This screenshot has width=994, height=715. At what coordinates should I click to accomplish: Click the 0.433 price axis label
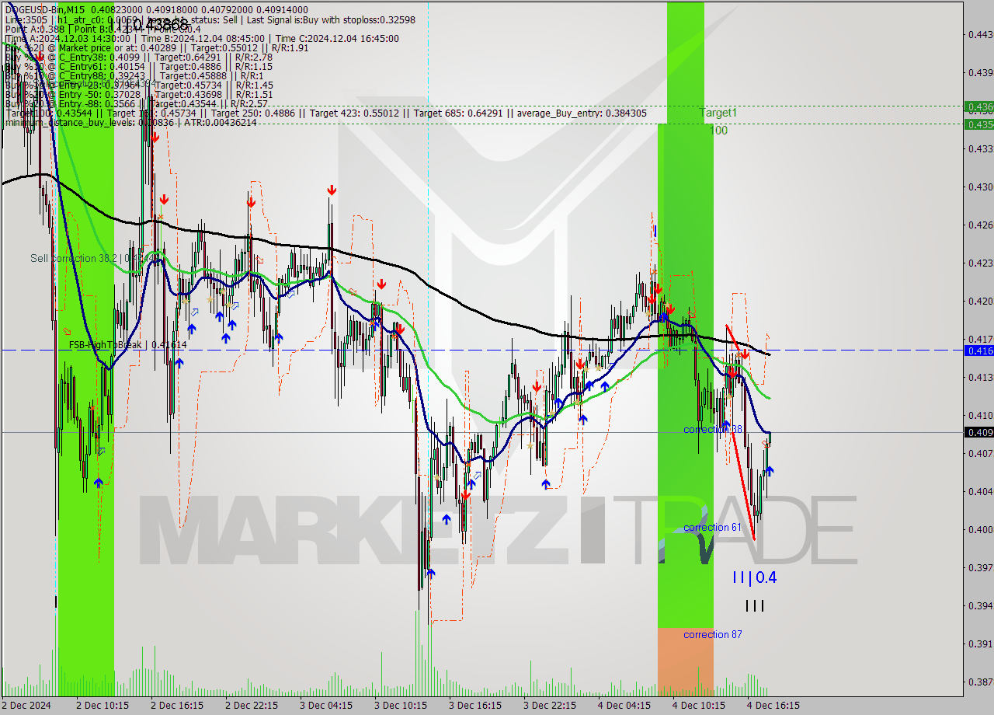[980, 148]
